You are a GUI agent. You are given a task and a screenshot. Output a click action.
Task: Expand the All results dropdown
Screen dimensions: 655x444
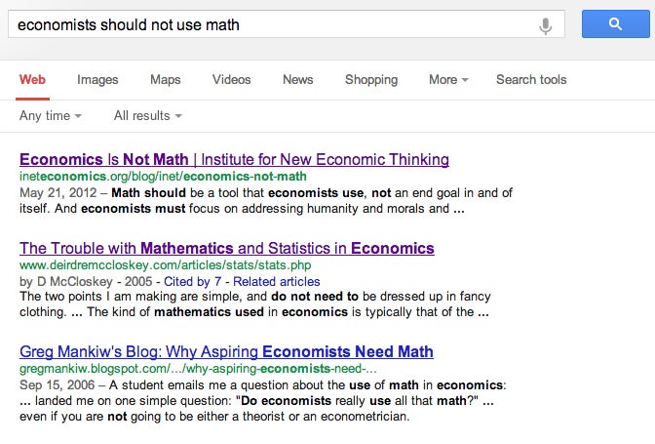pos(148,116)
